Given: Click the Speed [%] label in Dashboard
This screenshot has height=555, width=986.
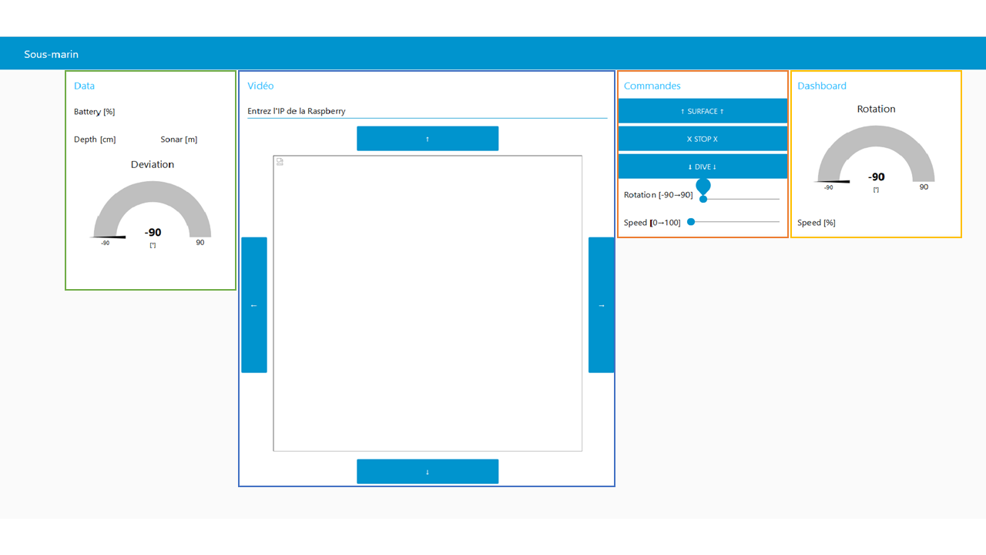Looking at the screenshot, I should pos(817,223).
